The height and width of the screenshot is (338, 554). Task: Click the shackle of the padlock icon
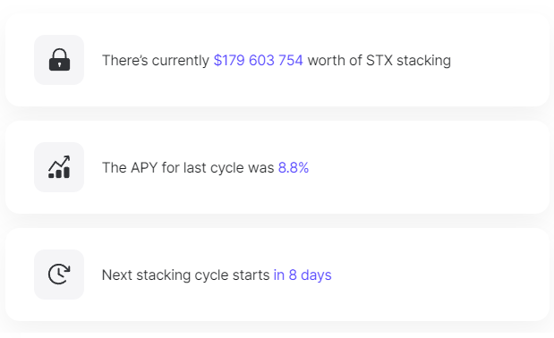point(59,54)
